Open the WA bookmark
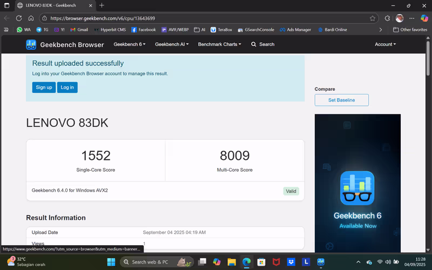The image size is (432, 270). tap(23, 30)
